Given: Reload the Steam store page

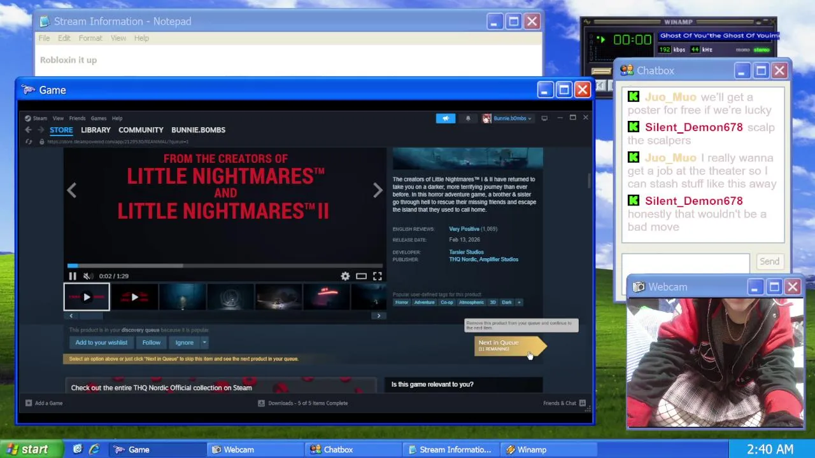Looking at the screenshot, I should [29, 142].
